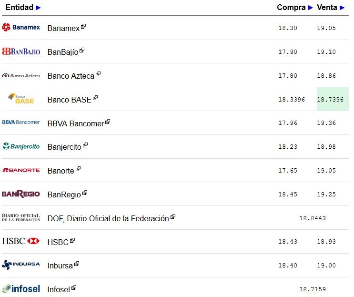Select BBVA Bancomer compra value 17.96
This screenshot has width=354, height=297.
click(288, 123)
